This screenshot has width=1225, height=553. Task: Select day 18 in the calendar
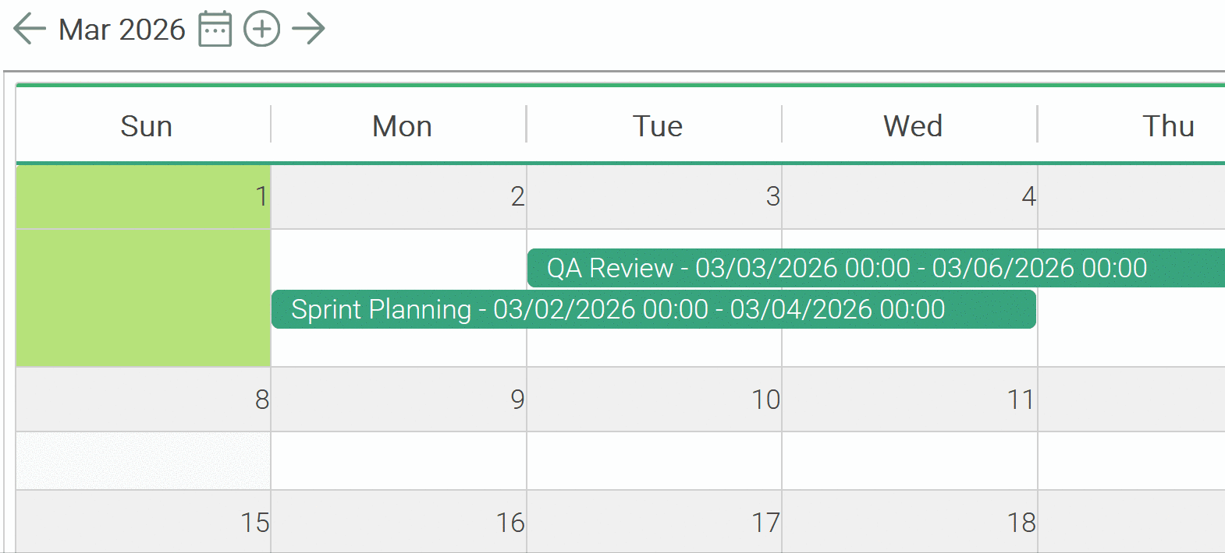click(x=910, y=522)
